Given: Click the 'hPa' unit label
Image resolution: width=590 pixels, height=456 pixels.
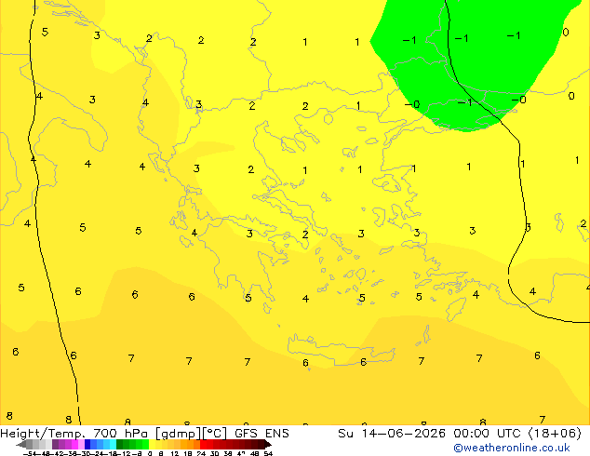Looking at the screenshot, I should (136, 434).
